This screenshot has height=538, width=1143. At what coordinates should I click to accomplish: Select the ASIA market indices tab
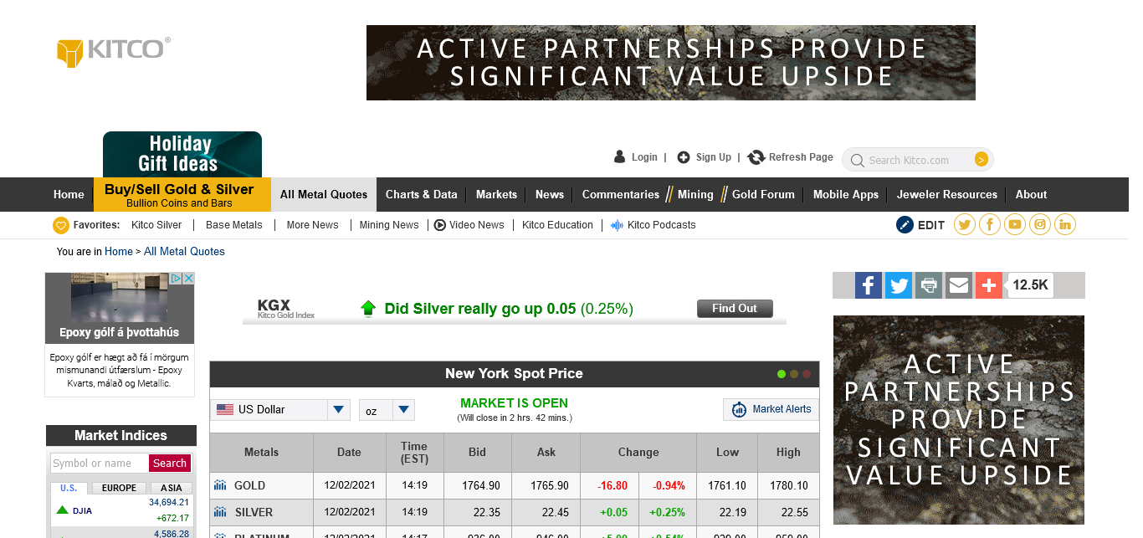172,488
